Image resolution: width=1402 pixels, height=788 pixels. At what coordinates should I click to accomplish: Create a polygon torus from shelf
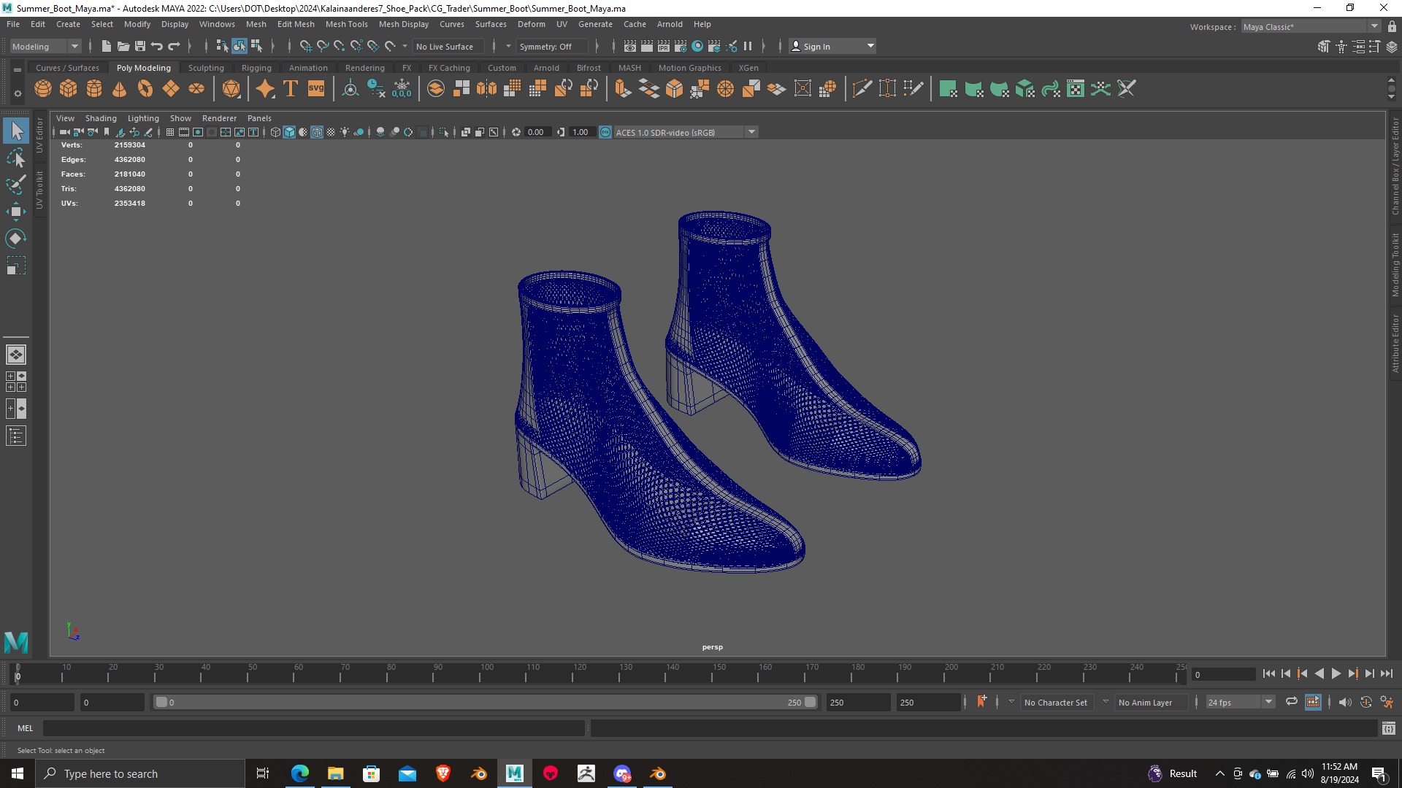click(145, 89)
